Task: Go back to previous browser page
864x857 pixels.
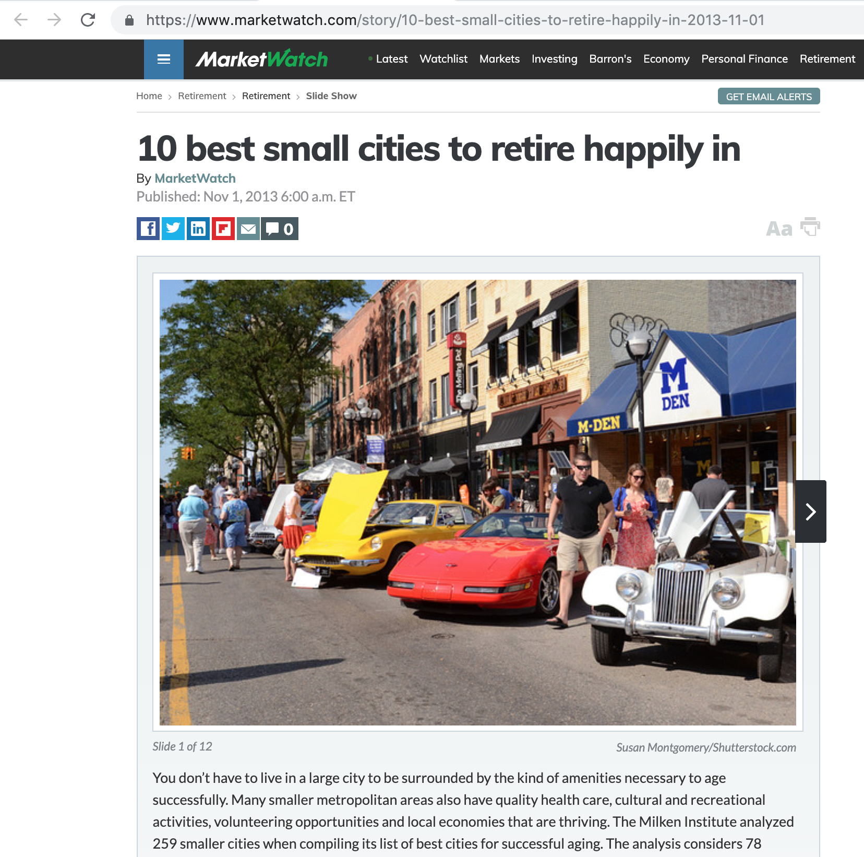Action: 21,20
